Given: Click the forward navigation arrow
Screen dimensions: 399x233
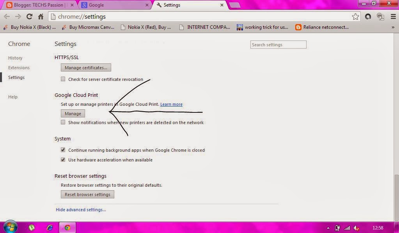Looking at the screenshot, I should pos(18,17).
